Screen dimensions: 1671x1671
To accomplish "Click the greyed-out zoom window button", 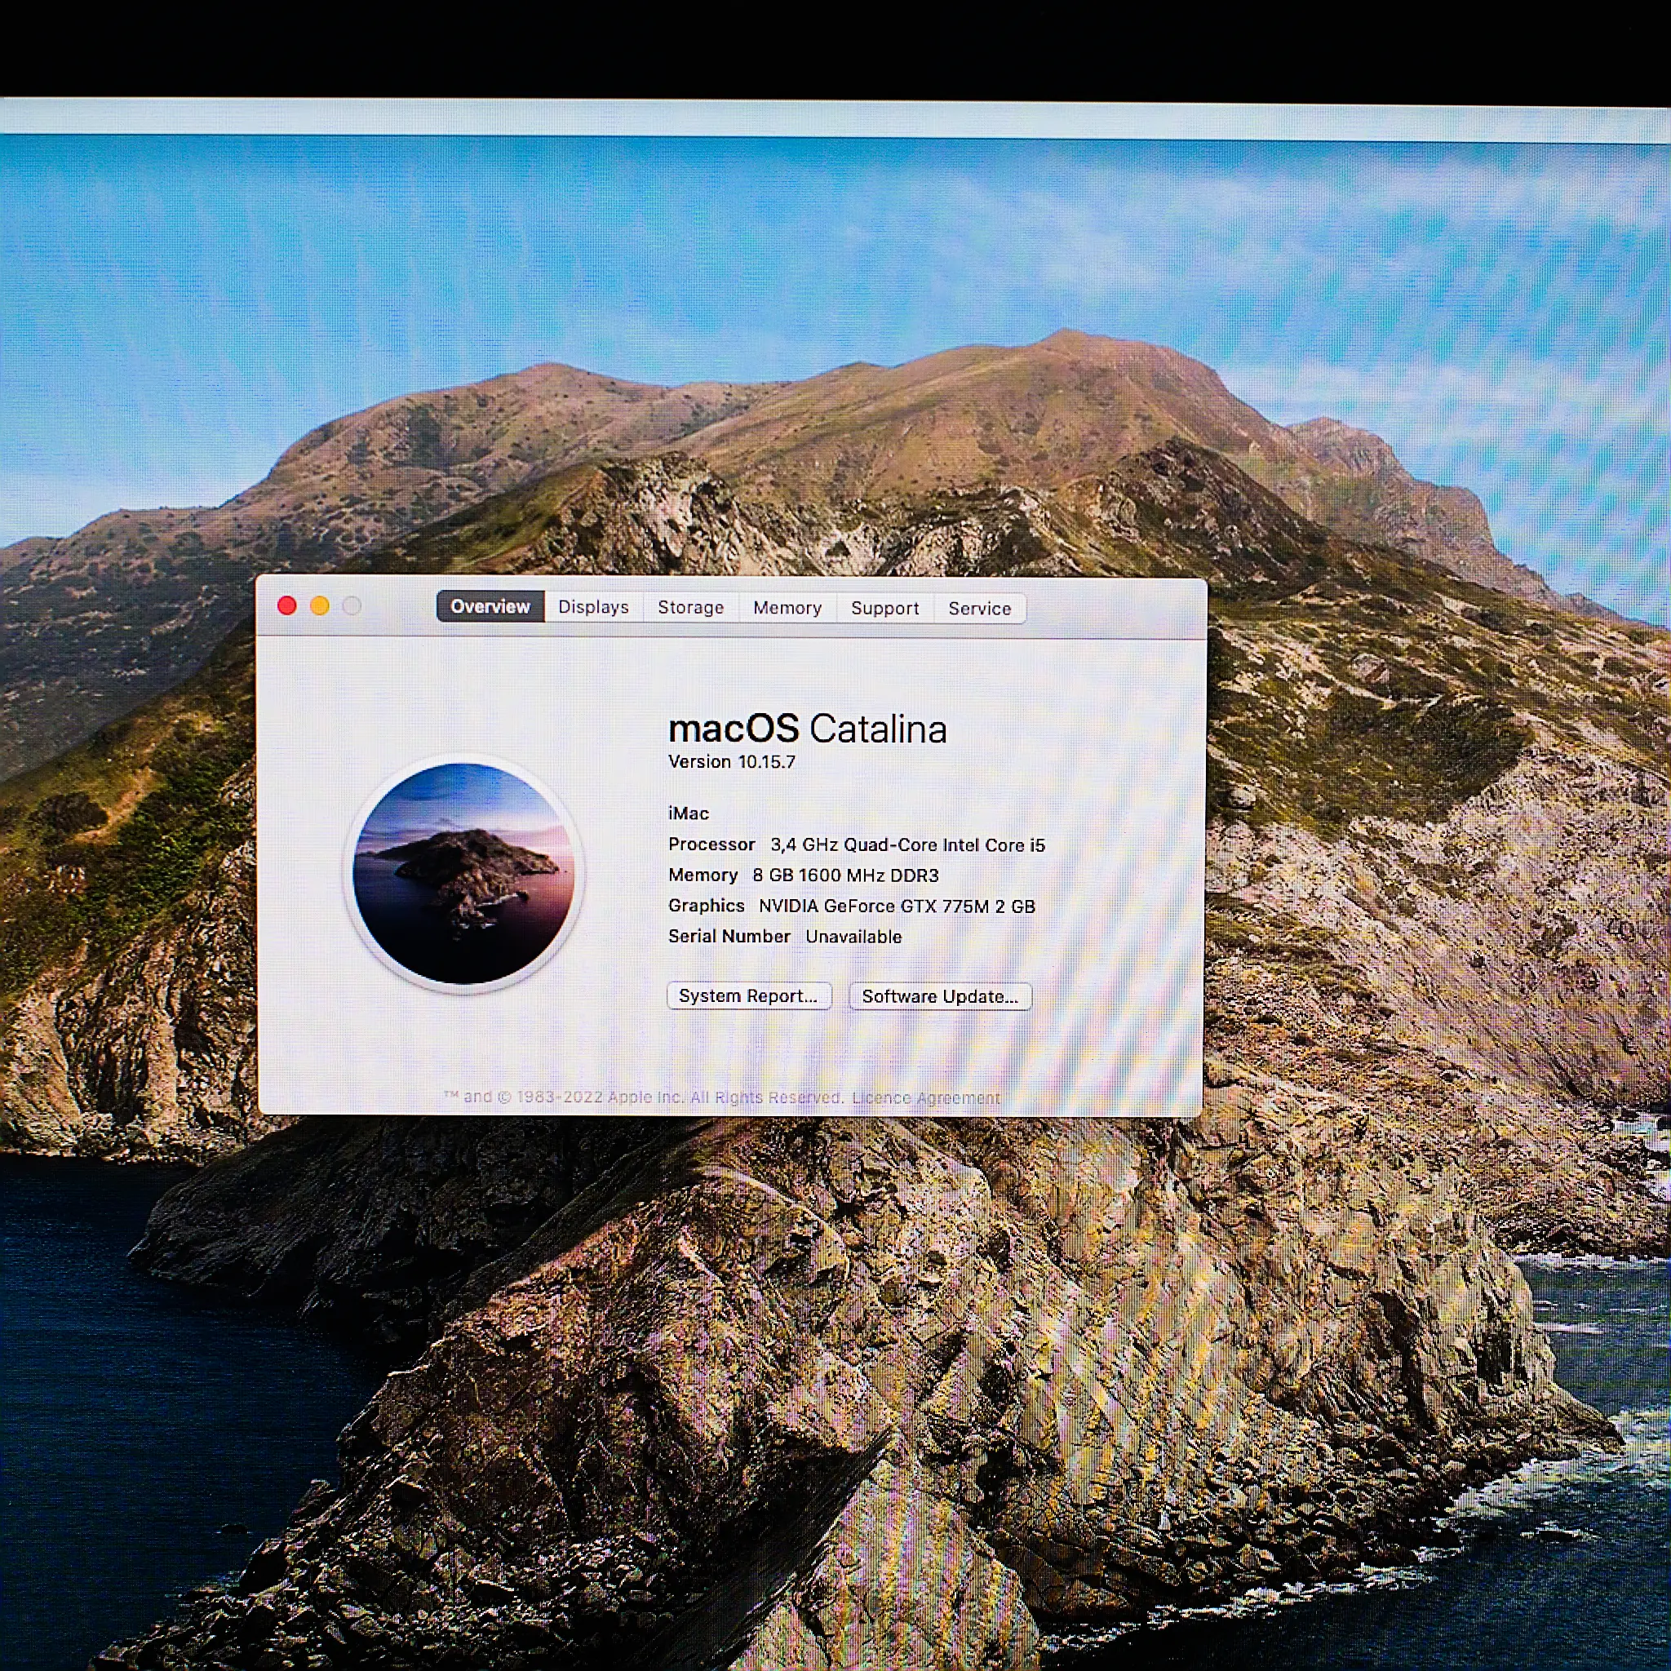I will [351, 605].
